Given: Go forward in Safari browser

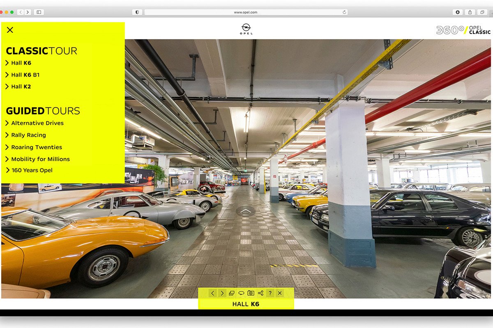Looking at the screenshot, I should tap(28, 12).
